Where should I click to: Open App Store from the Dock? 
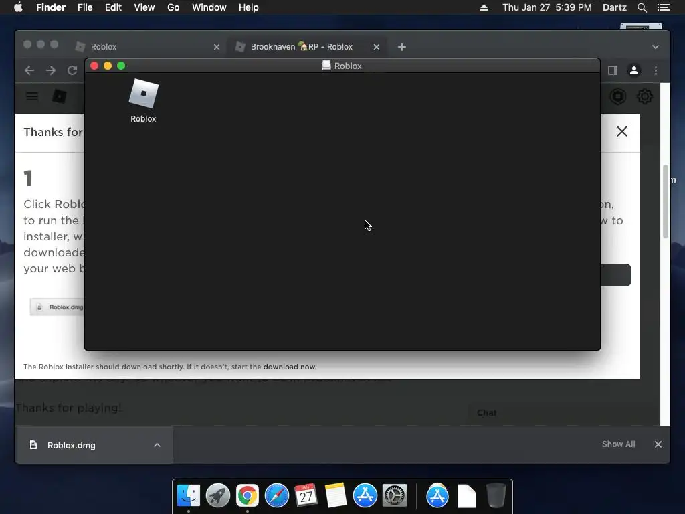click(365, 496)
